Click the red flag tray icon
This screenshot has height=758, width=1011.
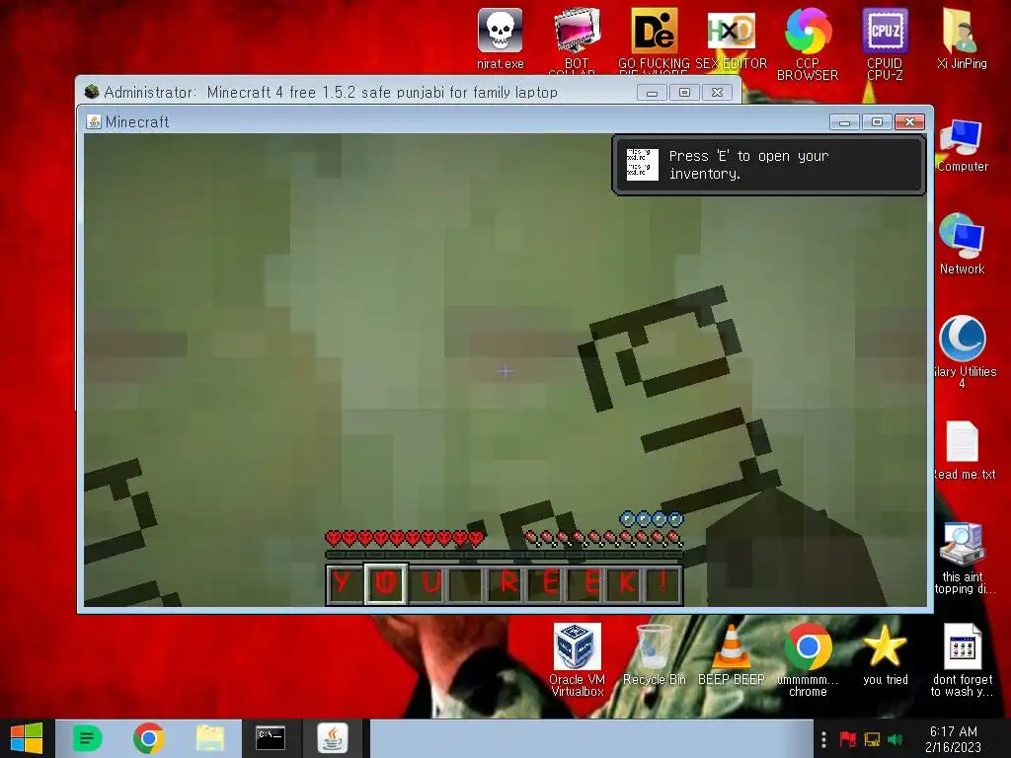(x=847, y=739)
